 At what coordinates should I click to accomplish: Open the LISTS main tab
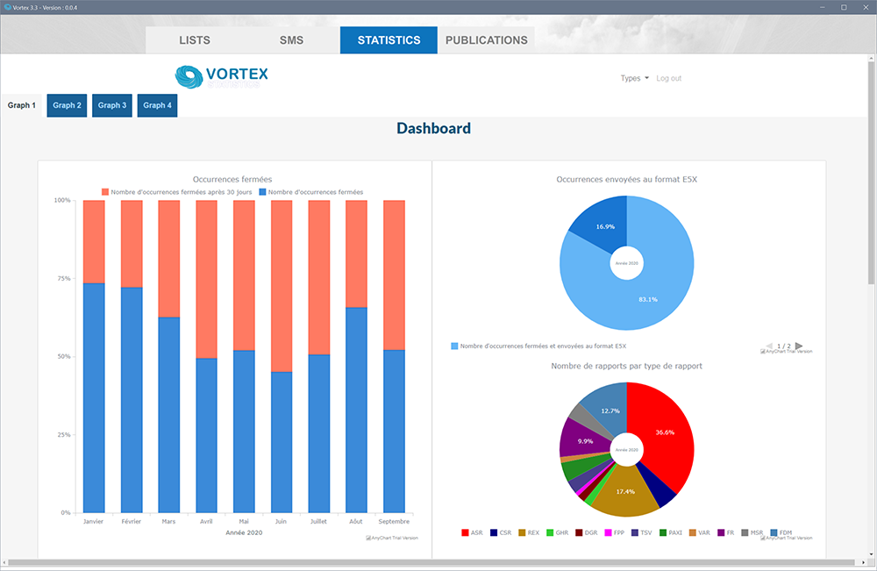195,40
